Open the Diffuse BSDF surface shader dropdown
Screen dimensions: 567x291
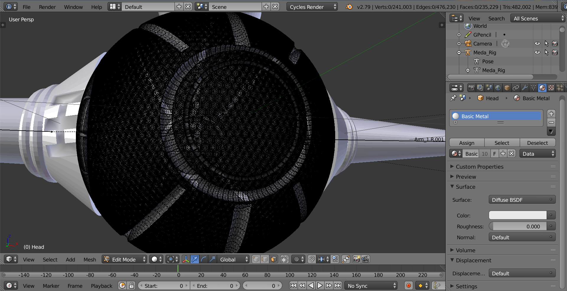pos(522,200)
